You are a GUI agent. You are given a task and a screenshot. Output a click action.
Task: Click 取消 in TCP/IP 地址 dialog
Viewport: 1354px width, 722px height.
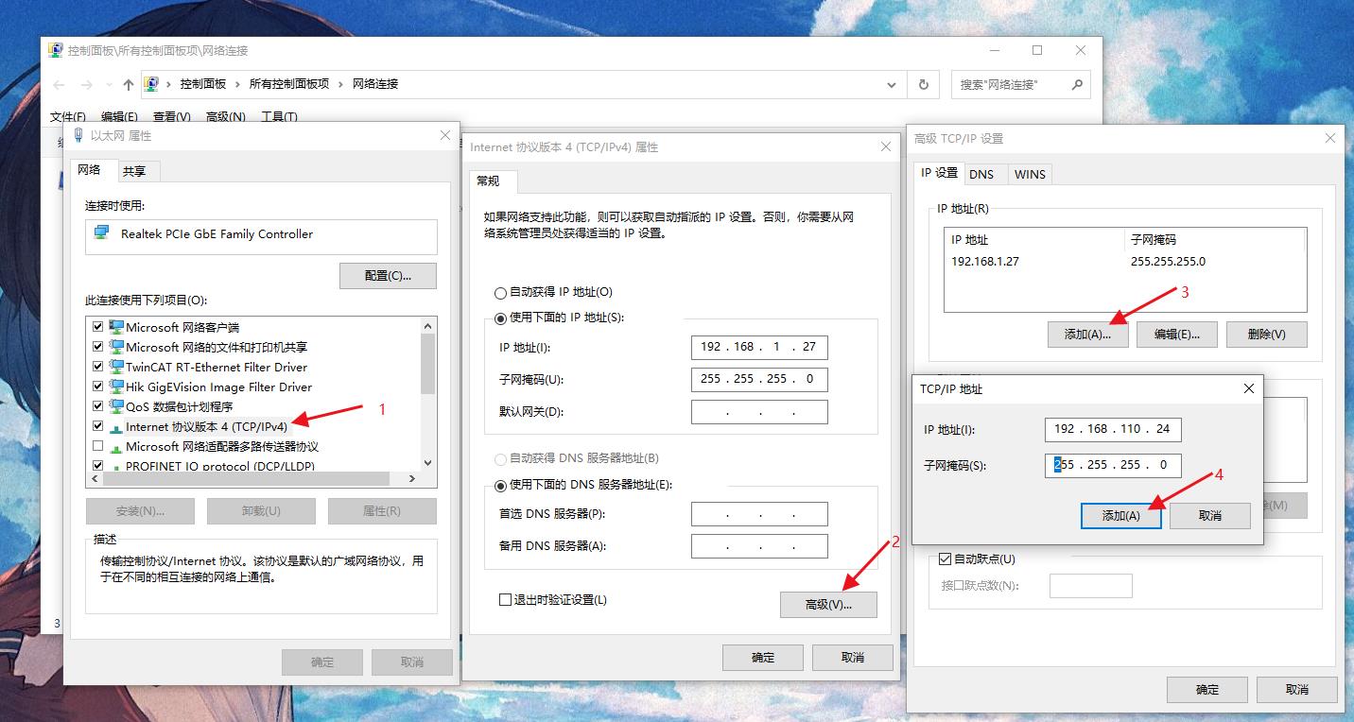coord(1210,515)
